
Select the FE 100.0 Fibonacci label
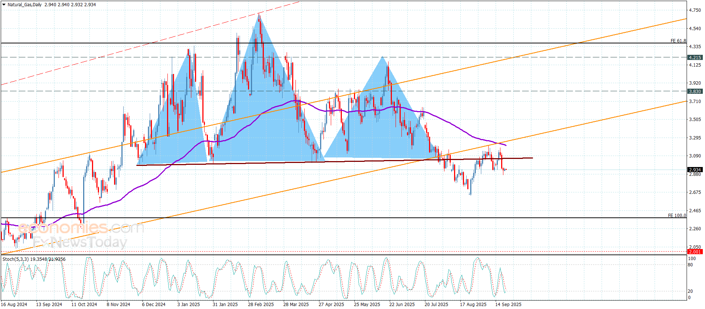pos(677,216)
